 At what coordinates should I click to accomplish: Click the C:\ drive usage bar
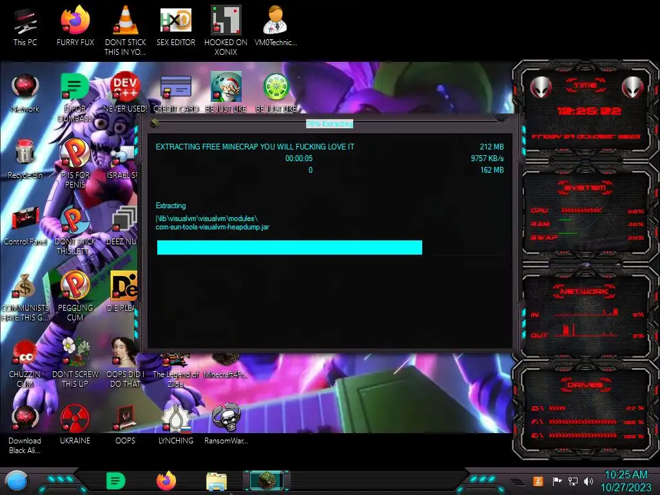(x=557, y=408)
